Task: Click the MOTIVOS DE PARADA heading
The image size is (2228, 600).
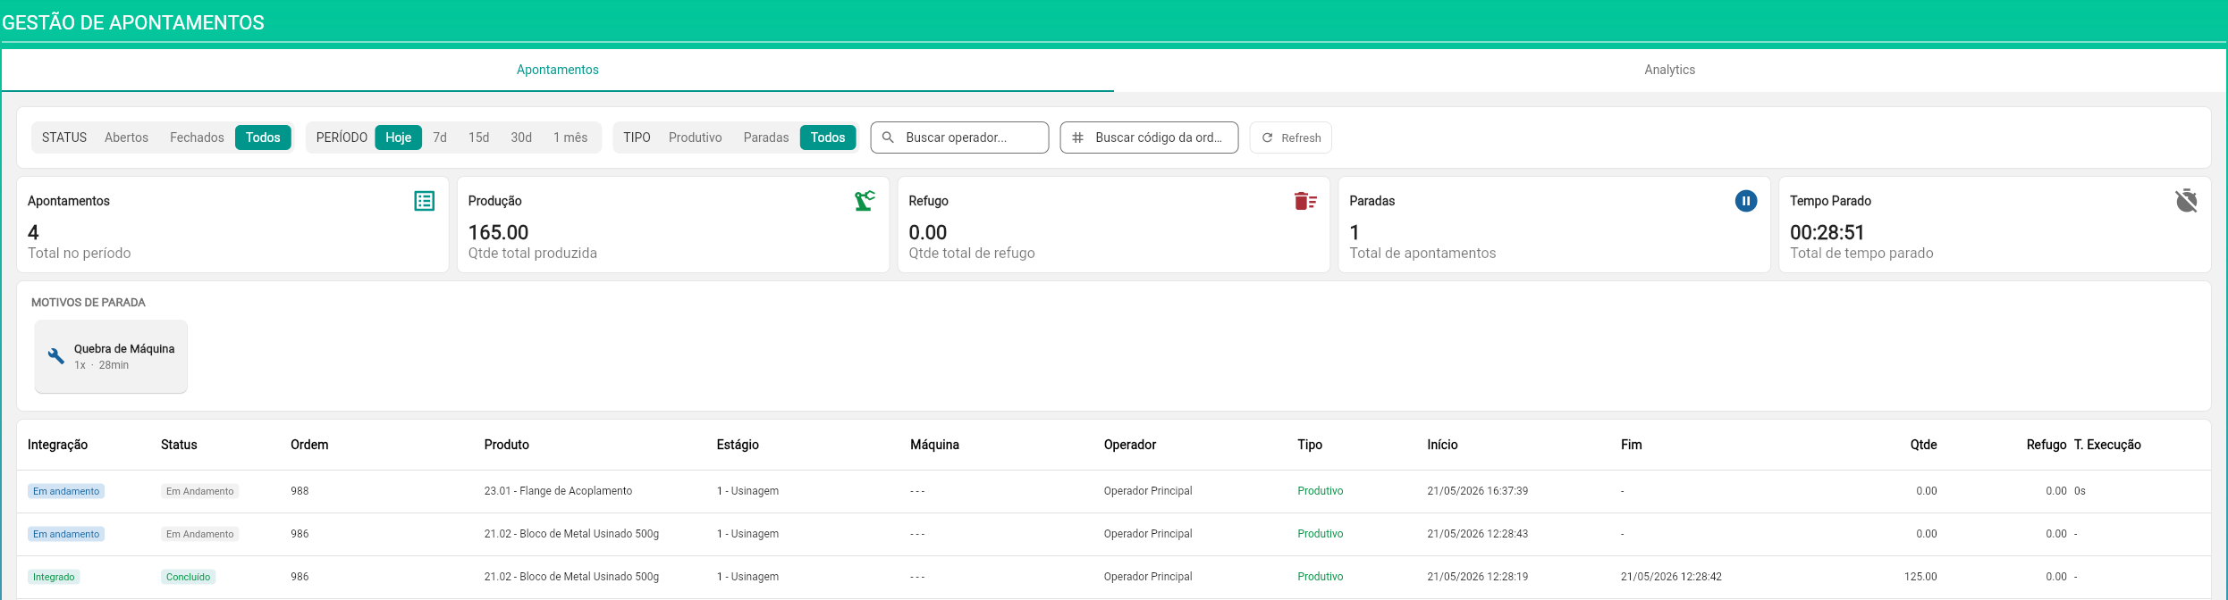Action: point(89,303)
